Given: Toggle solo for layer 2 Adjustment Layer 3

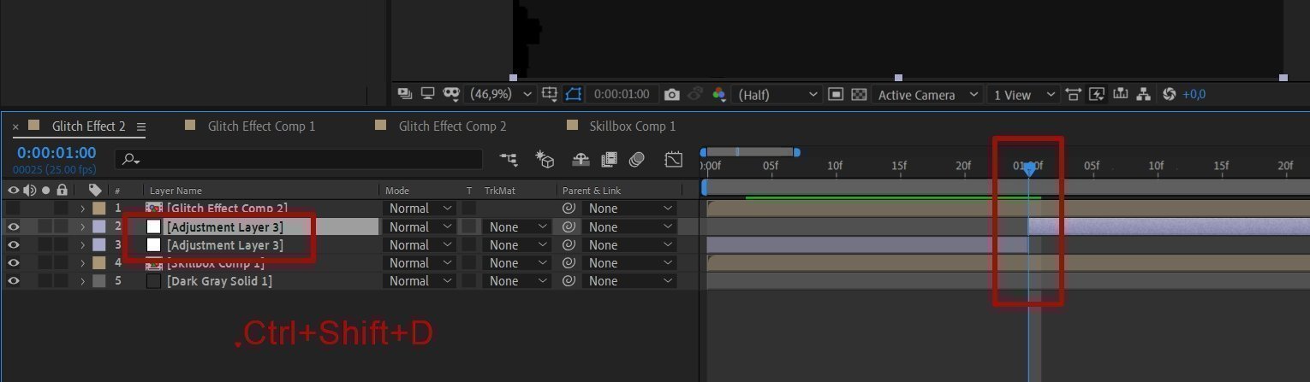Looking at the screenshot, I should [x=45, y=226].
